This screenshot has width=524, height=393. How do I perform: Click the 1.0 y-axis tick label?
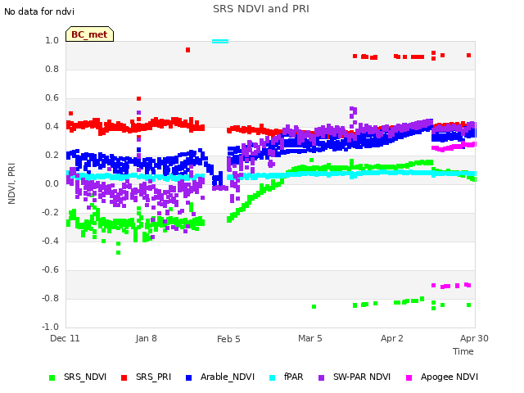coord(52,40)
